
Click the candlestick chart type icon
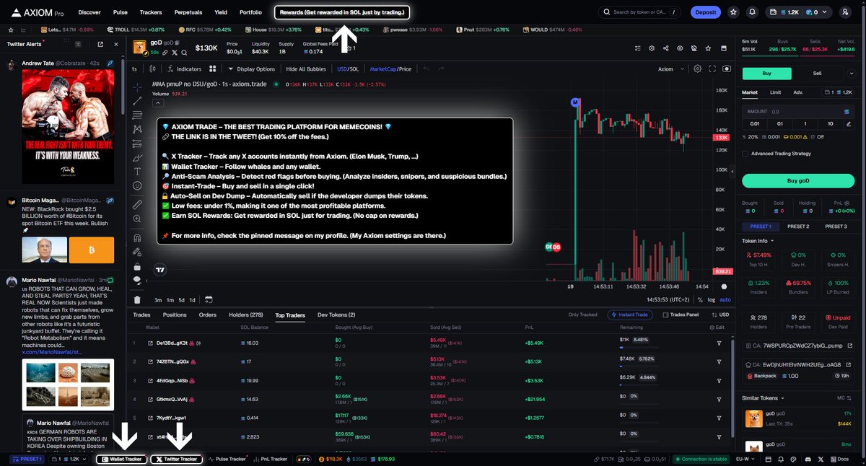point(152,69)
